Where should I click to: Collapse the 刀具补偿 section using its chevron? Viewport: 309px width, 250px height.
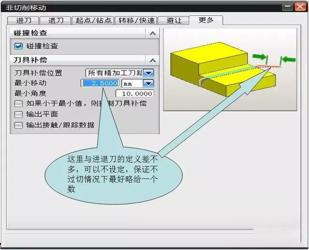153,60
